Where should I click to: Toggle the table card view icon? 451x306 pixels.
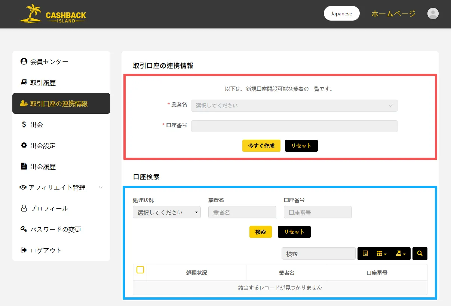click(365, 254)
